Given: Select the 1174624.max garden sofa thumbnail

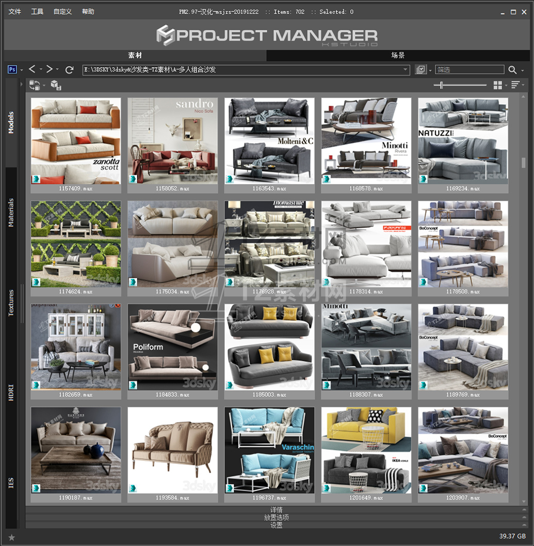Looking at the screenshot, I should click(76, 244).
